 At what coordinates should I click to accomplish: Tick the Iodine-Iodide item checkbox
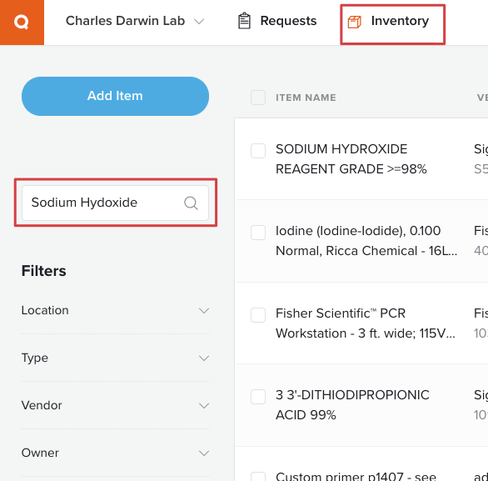[x=258, y=233]
